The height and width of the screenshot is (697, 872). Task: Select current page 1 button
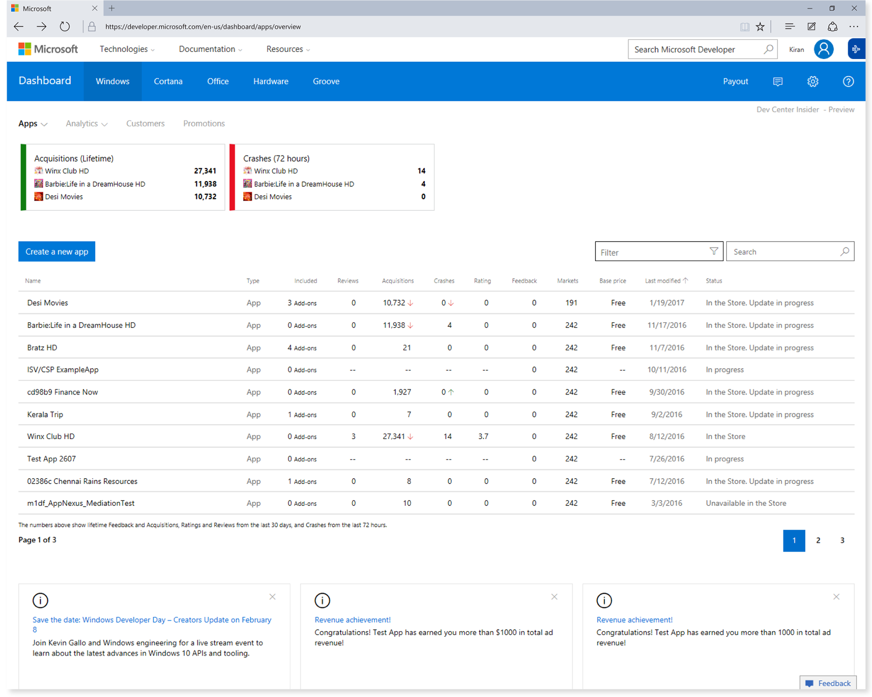(794, 540)
